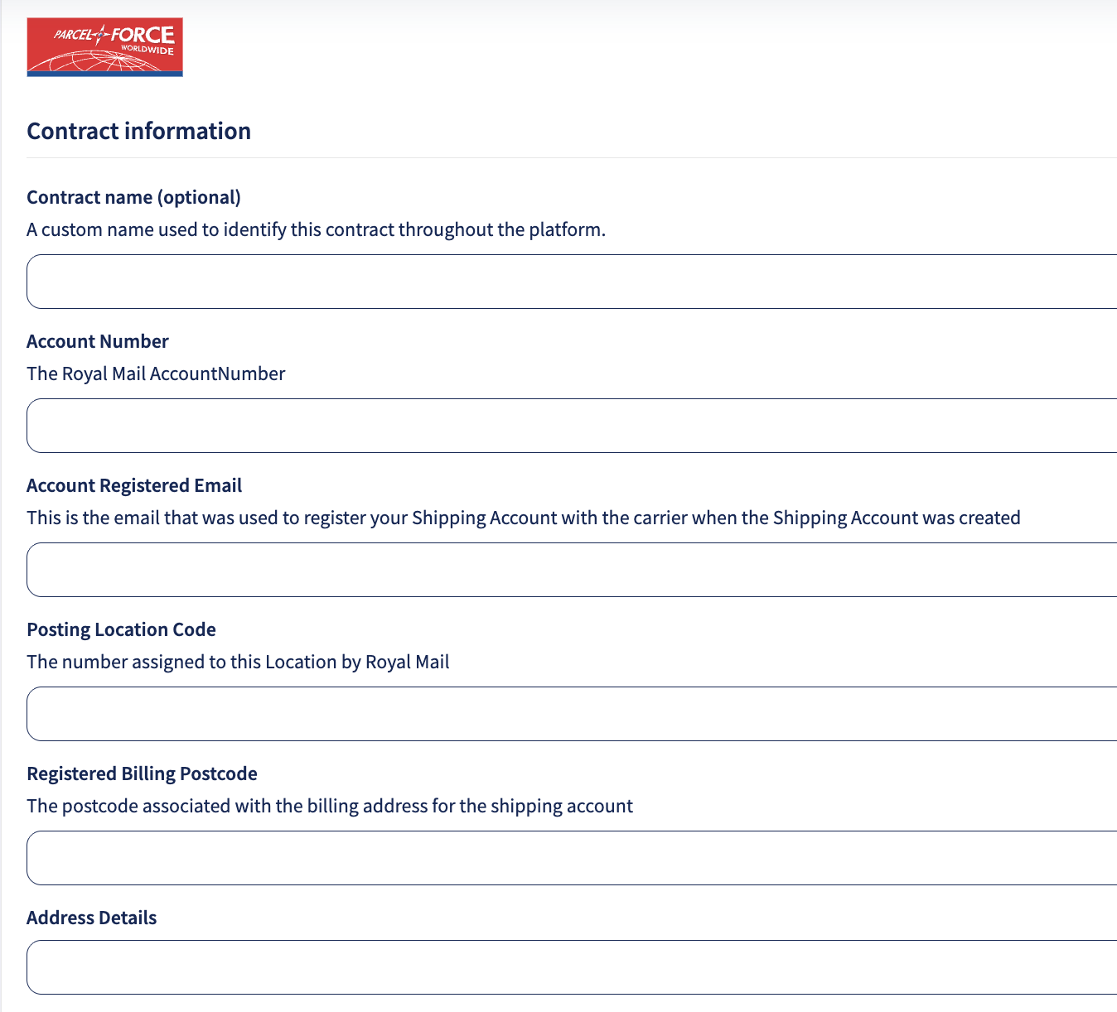The height and width of the screenshot is (1012, 1117).
Task: Click the email registration description text
Action: tap(523, 518)
